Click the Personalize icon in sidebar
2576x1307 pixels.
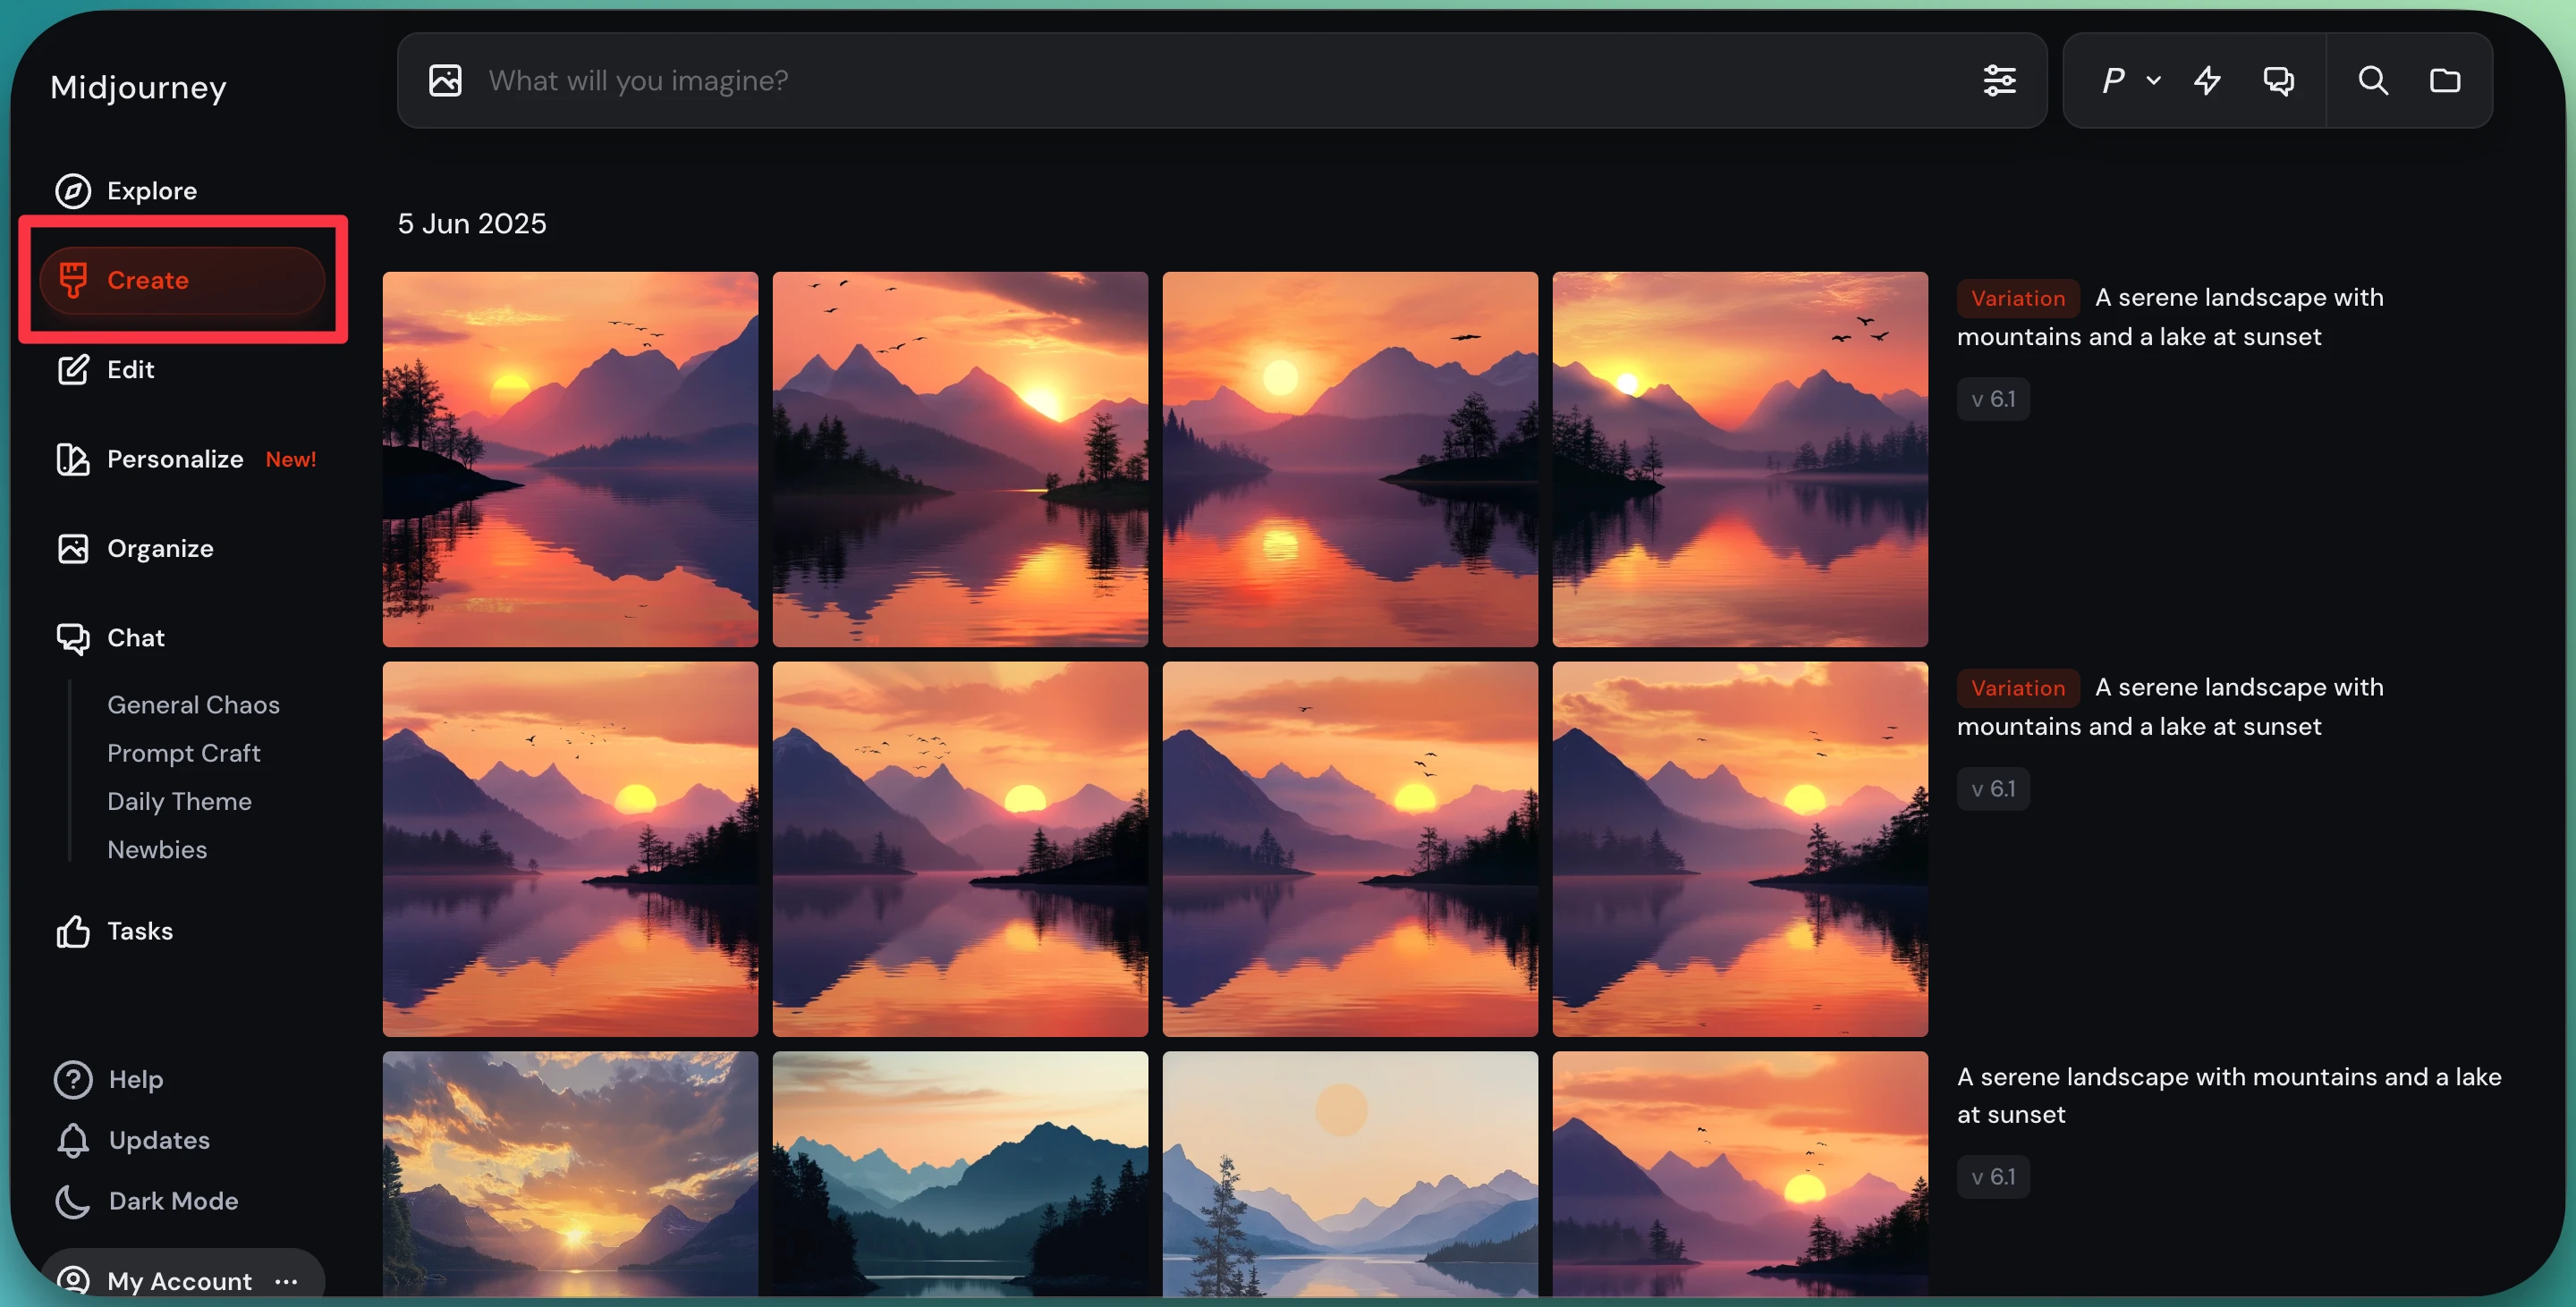pos(73,459)
